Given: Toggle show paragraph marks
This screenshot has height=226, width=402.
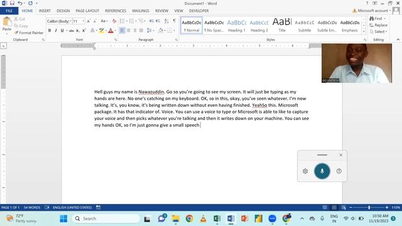Looking at the screenshot, I should pos(175,21).
